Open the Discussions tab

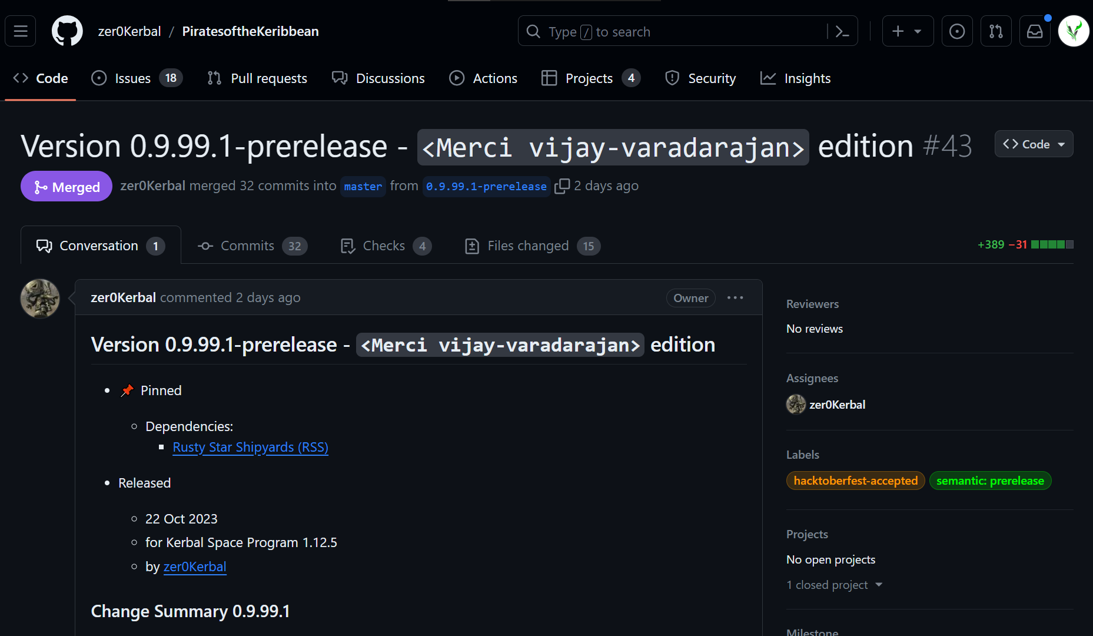[378, 78]
